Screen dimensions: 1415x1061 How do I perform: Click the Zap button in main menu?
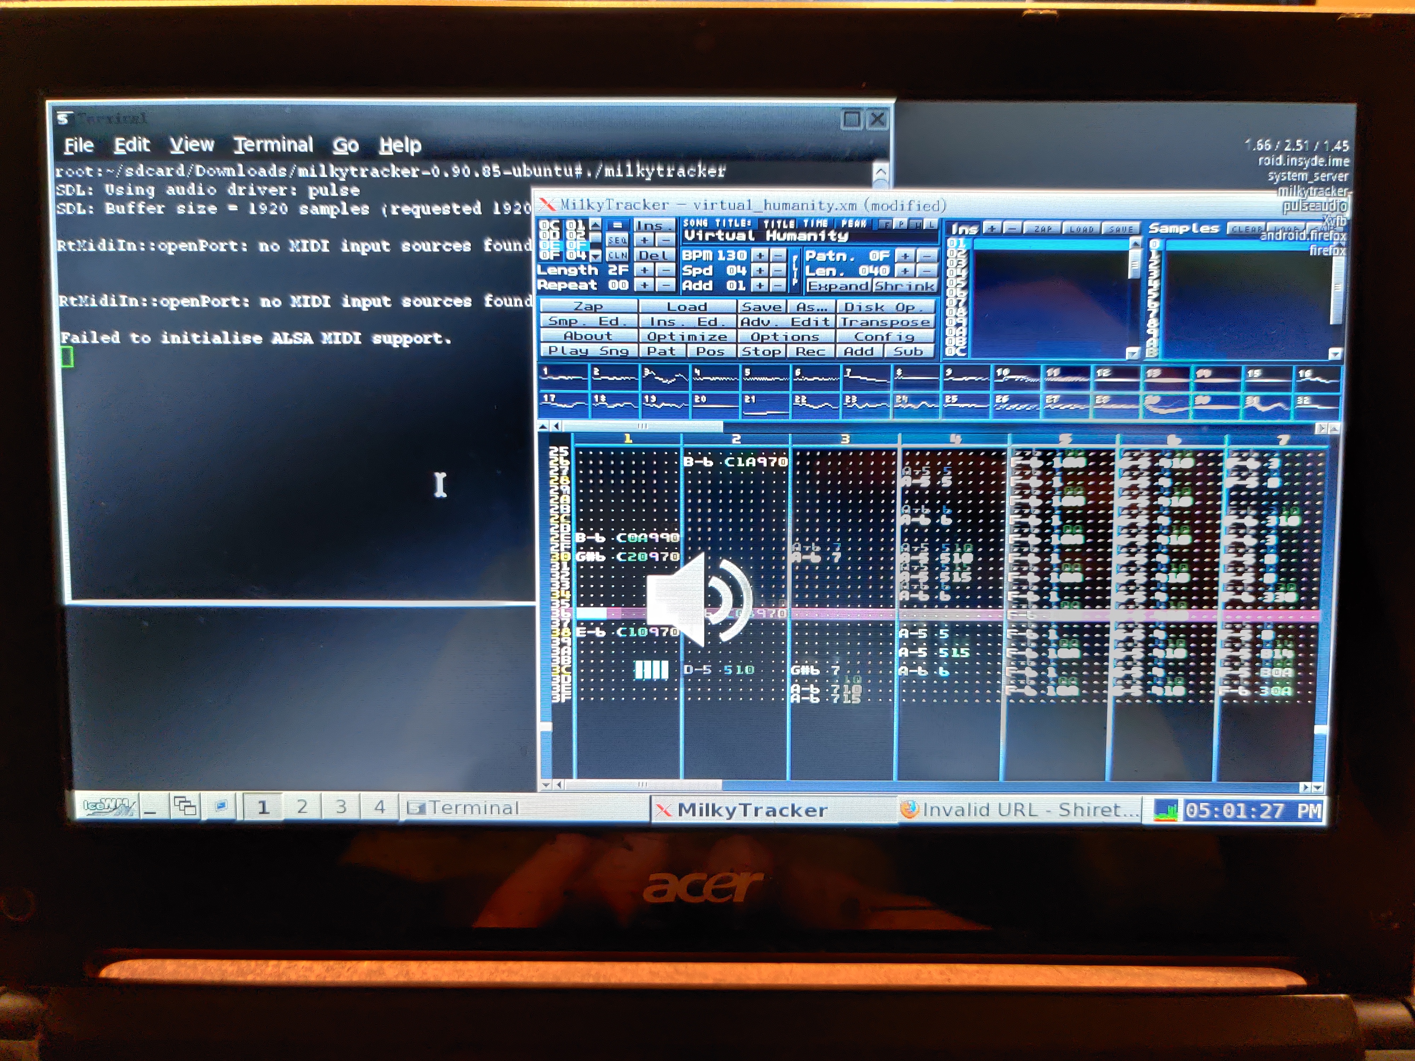pyautogui.click(x=589, y=306)
